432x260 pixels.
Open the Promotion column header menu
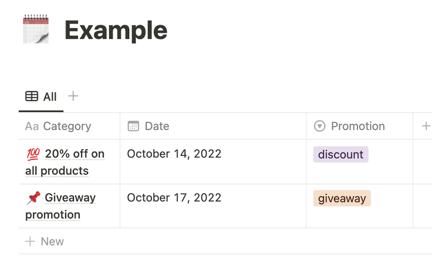click(359, 126)
